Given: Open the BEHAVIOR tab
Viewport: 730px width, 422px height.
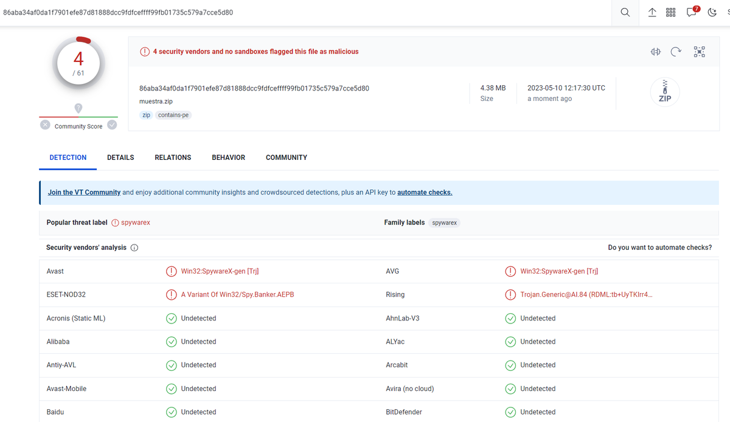Looking at the screenshot, I should [229, 157].
